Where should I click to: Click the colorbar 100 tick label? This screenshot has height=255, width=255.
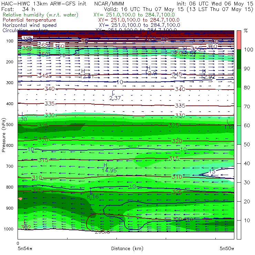pyautogui.click(x=249, y=50)
